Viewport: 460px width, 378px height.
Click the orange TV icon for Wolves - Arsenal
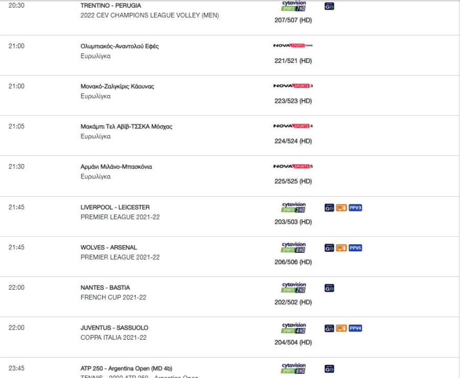(341, 248)
